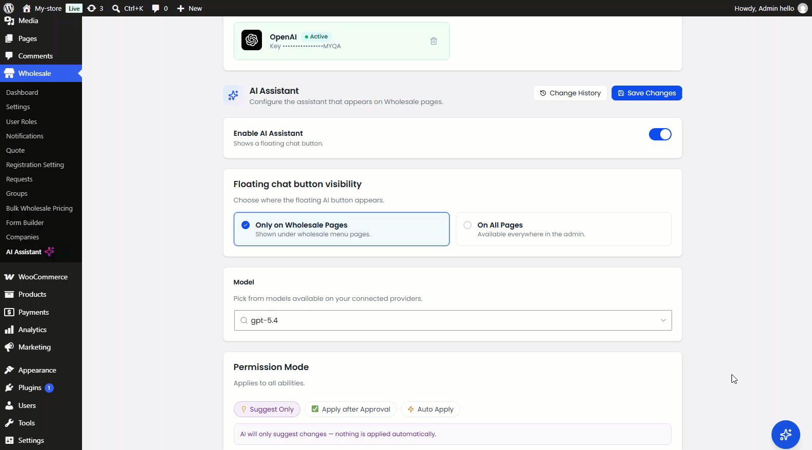The width and height of the screenshot is (812, 450).
Task: Click the plus icon next to New
Action: pyautogui.click(x=180, y=8)
